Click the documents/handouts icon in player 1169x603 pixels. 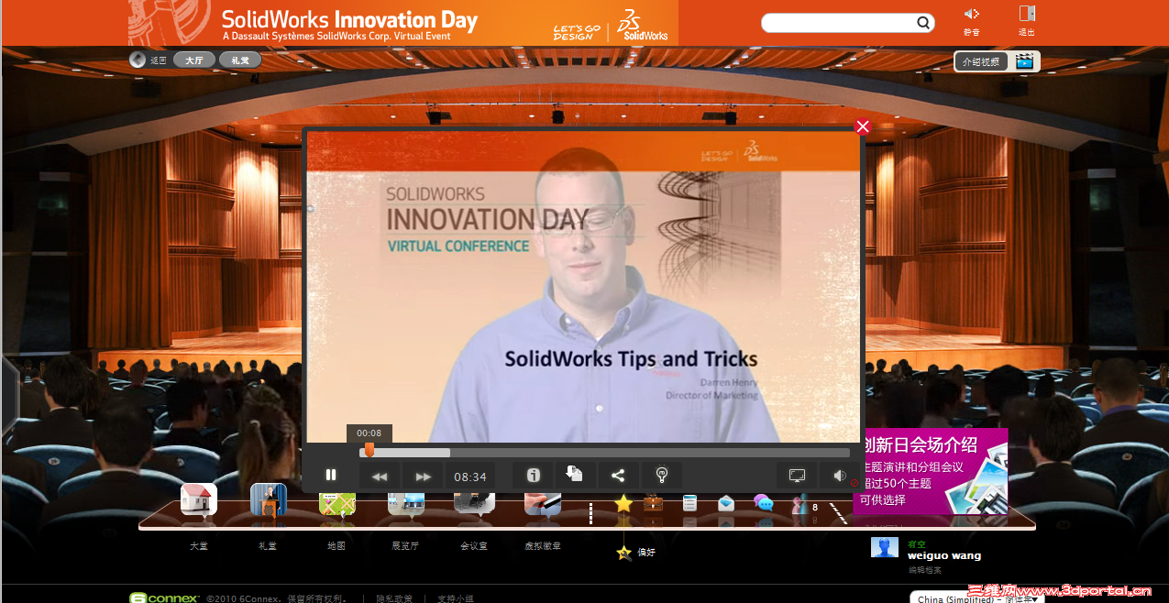coord(574,475)
